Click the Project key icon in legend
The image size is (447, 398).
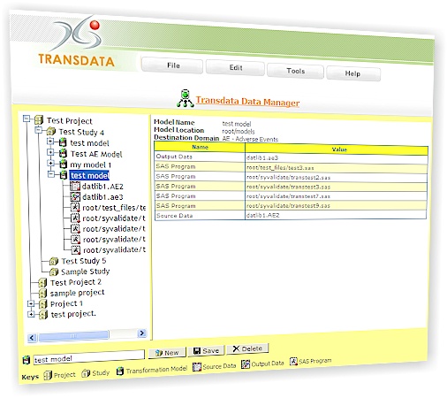click(x=48, y=375)
